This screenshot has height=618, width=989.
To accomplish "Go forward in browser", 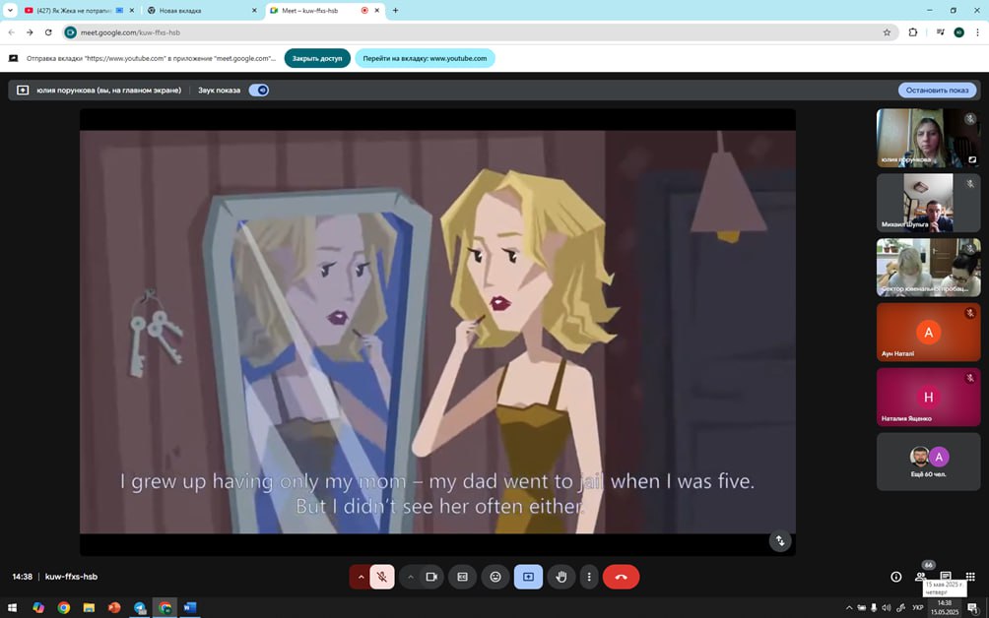I will coord(30,32).
